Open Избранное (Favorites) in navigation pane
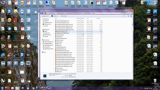This screenshot has width=160, height=90. point(46,19)
